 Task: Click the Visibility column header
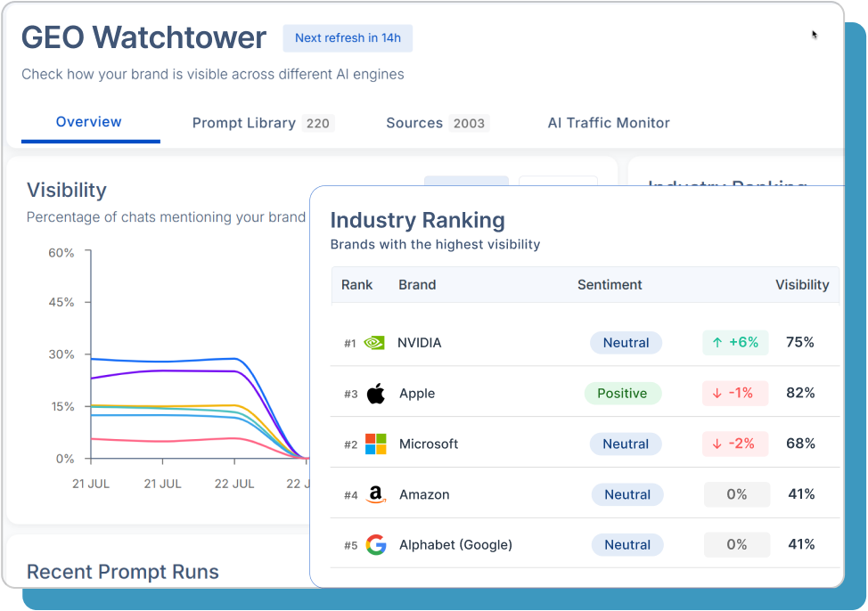[802, 284]
